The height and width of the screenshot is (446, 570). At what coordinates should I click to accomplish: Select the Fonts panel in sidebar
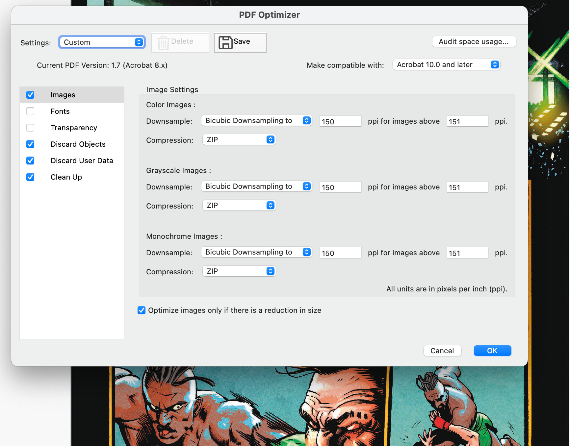tap(72, 111)
